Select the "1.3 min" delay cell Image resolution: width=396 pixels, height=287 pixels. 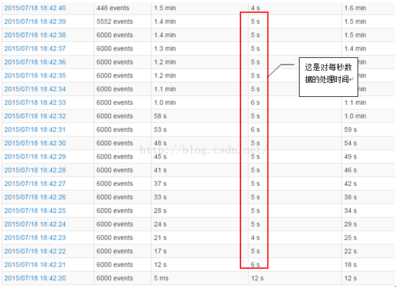point(165,49)
